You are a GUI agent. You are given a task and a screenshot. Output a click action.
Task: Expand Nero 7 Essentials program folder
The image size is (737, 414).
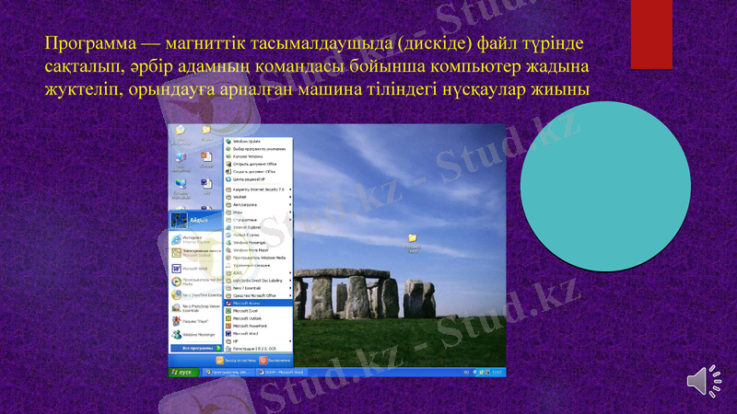click(x=258, y=288)
